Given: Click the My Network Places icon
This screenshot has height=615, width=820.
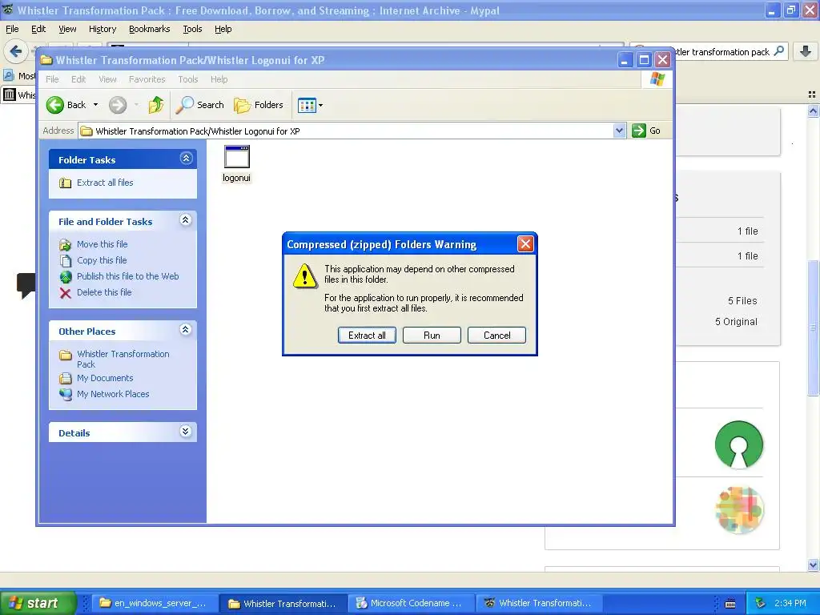Looking at the screenshot, I should (x=66, y=394).
